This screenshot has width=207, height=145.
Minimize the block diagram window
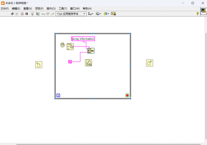[183, 3]
